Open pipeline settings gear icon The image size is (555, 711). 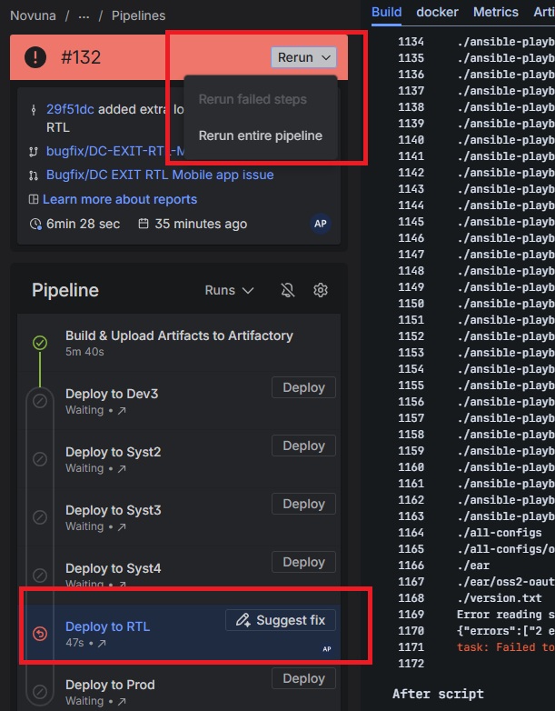coord(321,290)
